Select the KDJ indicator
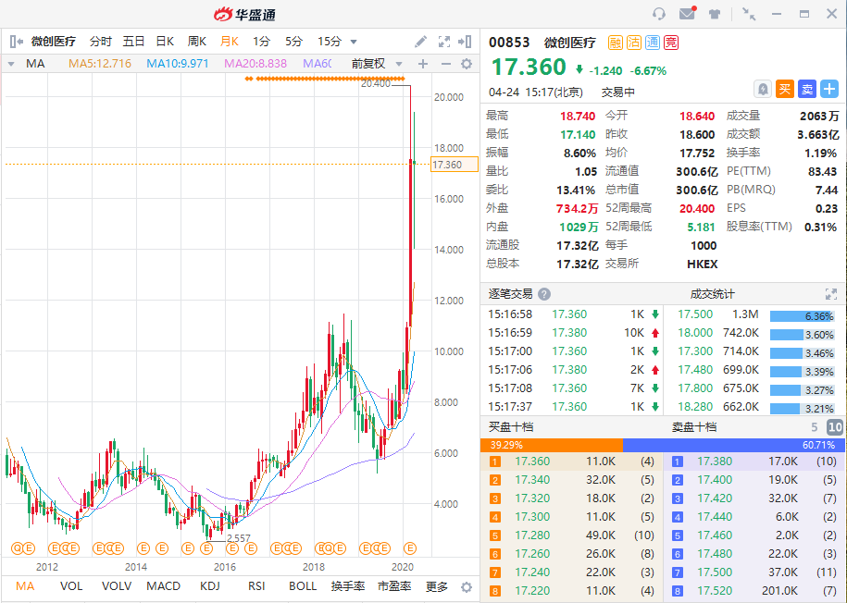The image size is (847, 603). [210, 586]
